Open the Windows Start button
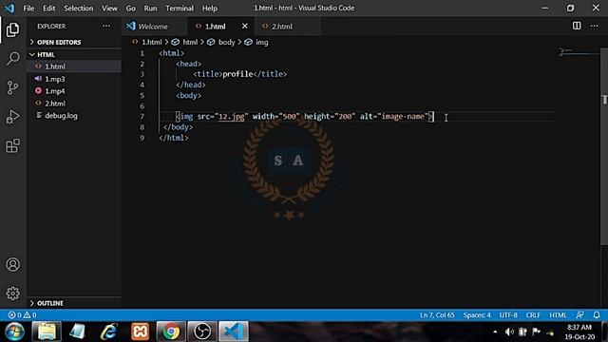The height and width of the screenshot is (342, 608). [14, 332]
